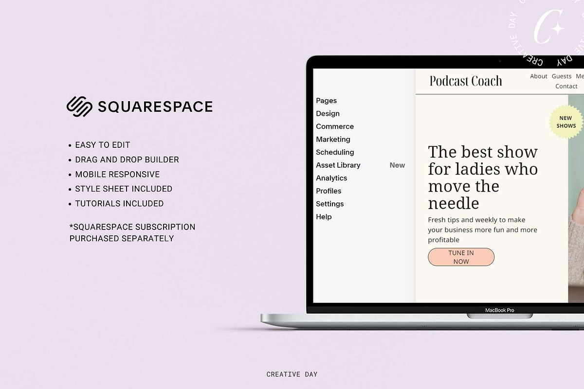Viewport: 584px width, 389px height.
Task: Open Settings in sidebar
Action: coord(330,204)
